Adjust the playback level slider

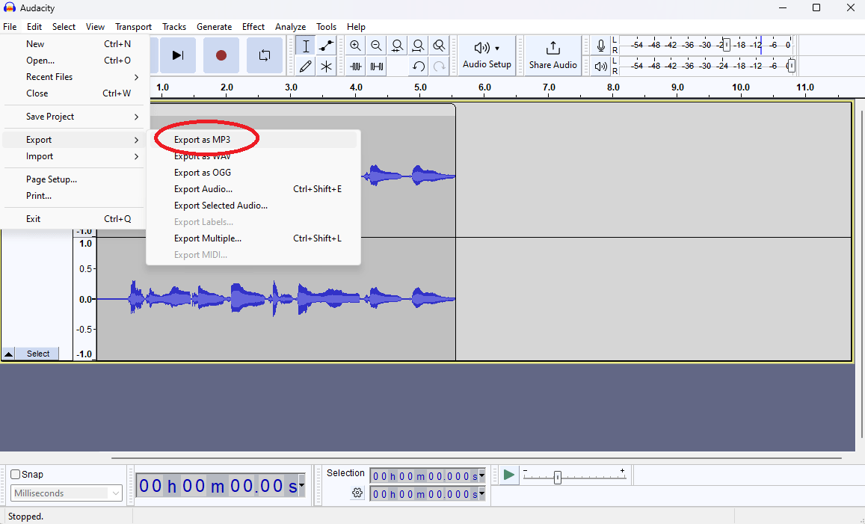(x=791, y=67)
